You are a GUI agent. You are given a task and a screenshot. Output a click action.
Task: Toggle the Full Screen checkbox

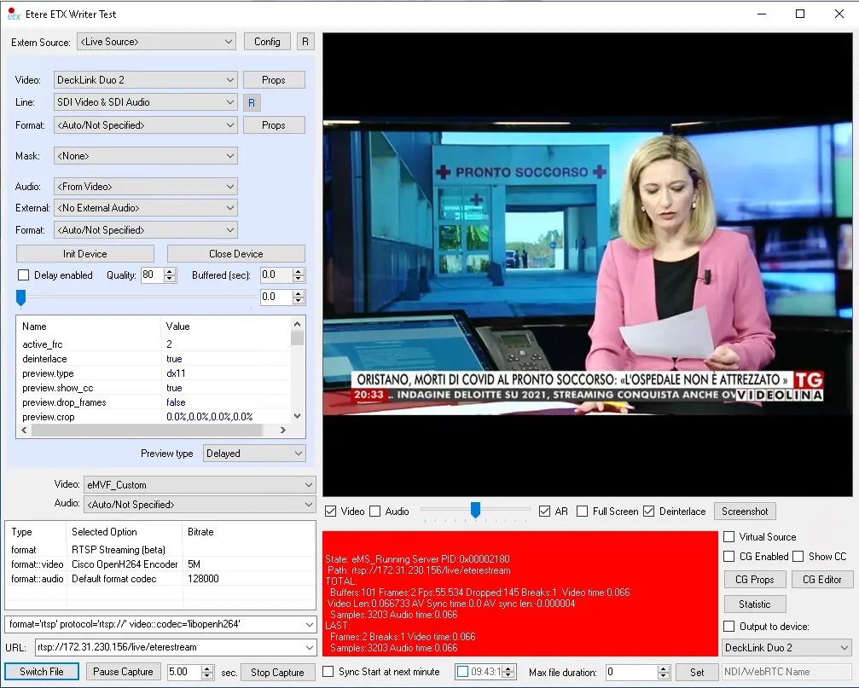(582, 512)
